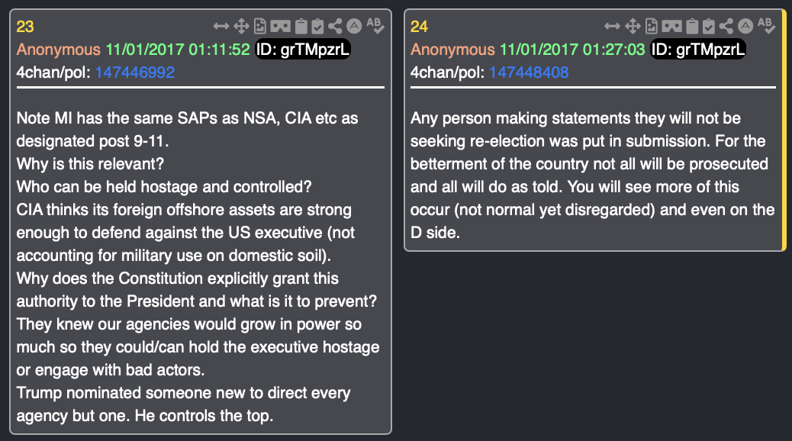Click the image file icon on post 24

[652, 26]
